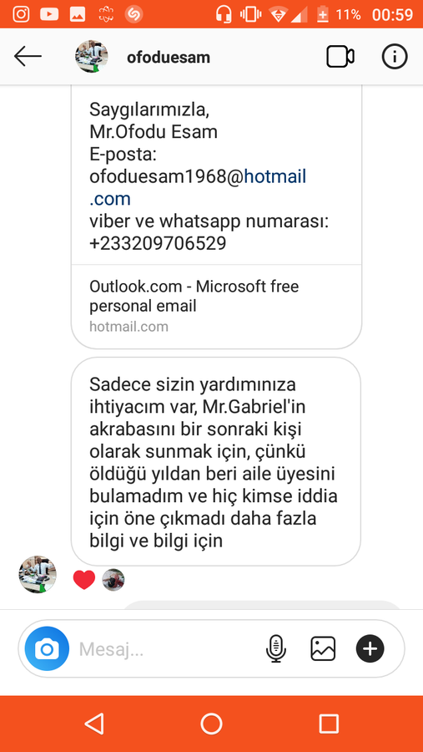Screen dimensions: 423x752
Task: Focus the Mesaj... text input field
Action: (x=168, y=649)
